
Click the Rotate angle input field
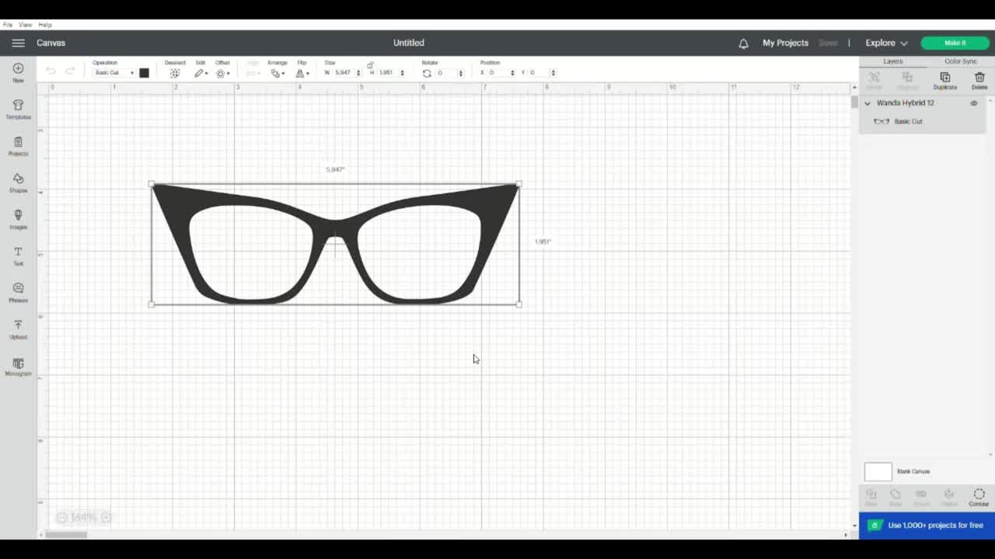(x=445, y=73)
